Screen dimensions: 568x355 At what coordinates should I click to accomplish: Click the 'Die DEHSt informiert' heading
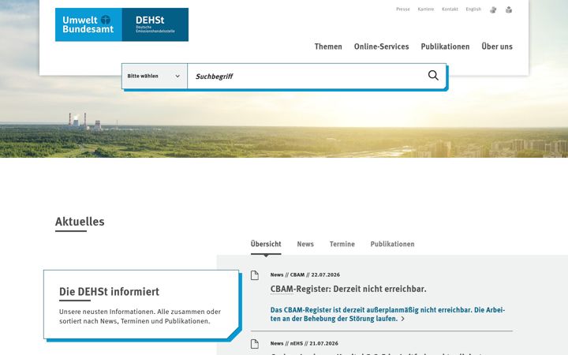click(109, 292)
